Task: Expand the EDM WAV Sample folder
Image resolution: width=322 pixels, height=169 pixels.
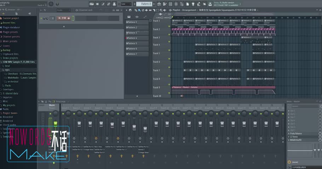Action: coord(18,62)
